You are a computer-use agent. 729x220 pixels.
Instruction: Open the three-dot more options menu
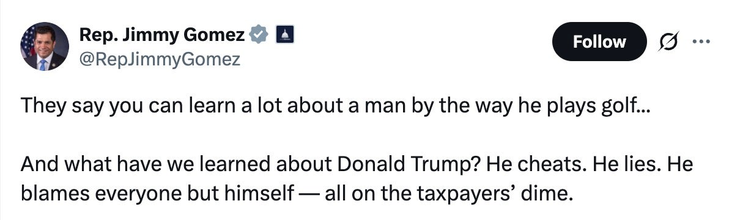pos(701,42)
